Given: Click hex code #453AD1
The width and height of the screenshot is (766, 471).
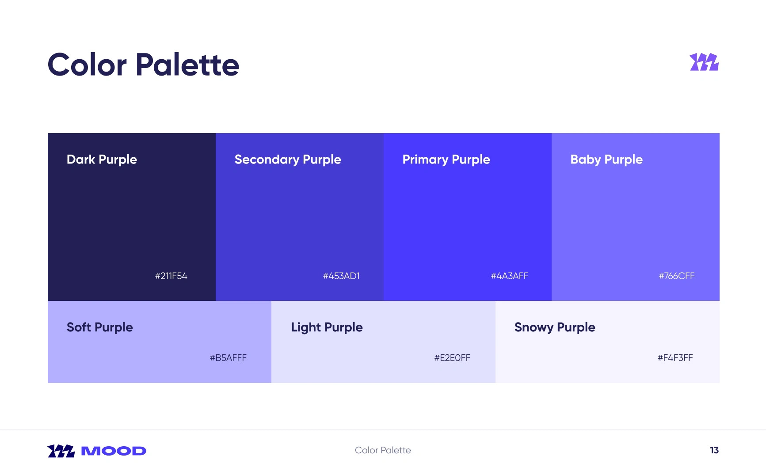Looking at the screenshot, I should [x=341, y=276].
